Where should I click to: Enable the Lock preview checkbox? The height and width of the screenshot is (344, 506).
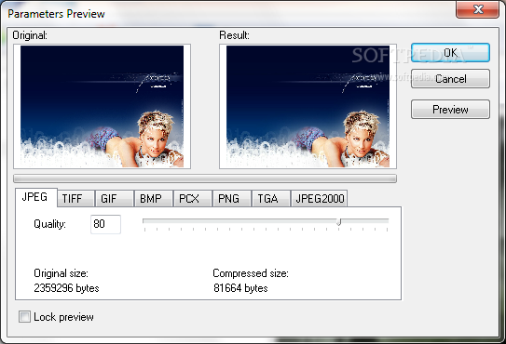[24, 317]
